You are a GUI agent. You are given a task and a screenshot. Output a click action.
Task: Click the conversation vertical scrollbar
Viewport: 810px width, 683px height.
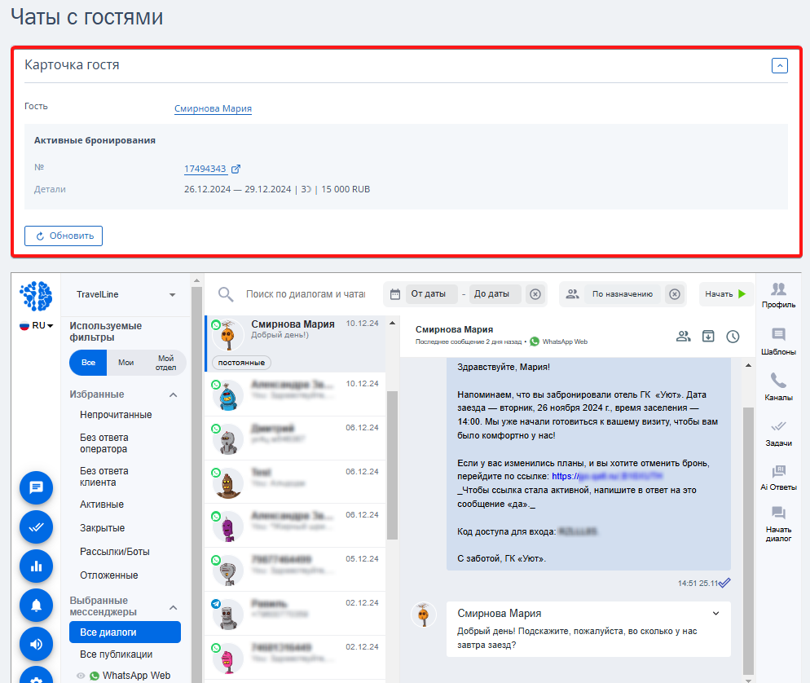[749, 540]
